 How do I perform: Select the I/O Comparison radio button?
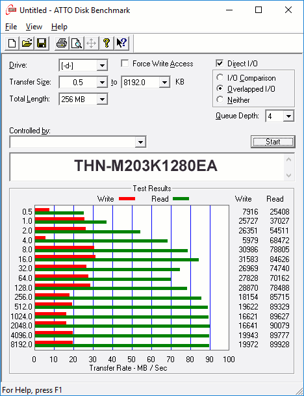[220, 77]
